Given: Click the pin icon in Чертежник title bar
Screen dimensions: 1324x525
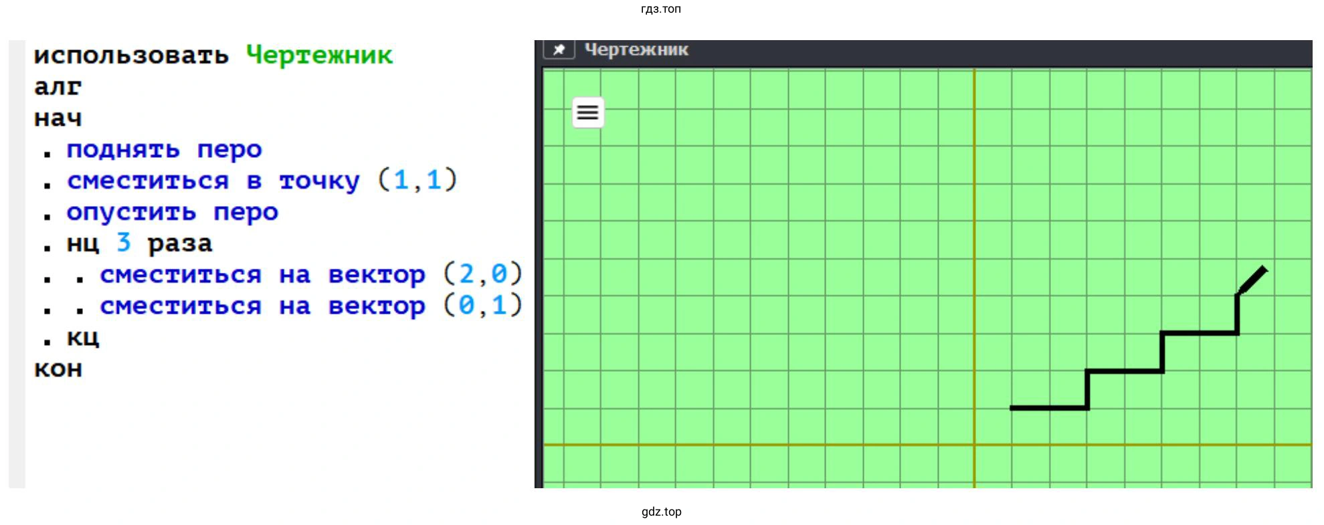Looking at the screenshot, I should [559, 49].
